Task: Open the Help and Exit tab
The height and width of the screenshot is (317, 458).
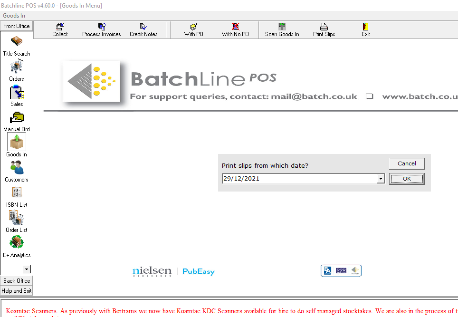Action: [x=17, y=291]
